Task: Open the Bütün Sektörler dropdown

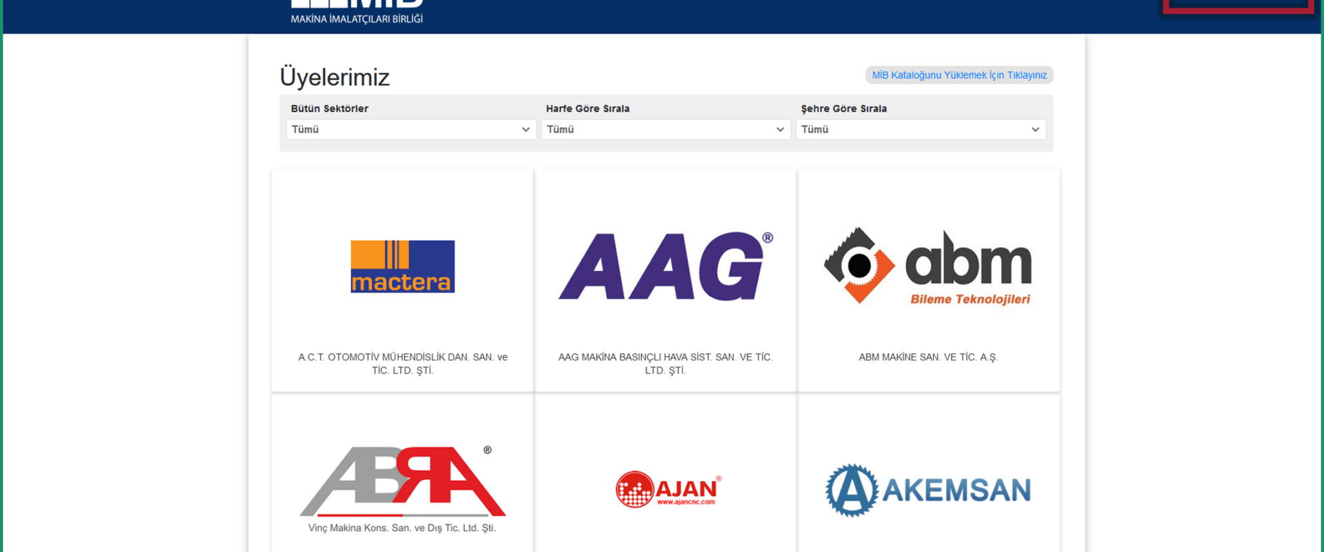Action: click(411, 130)
